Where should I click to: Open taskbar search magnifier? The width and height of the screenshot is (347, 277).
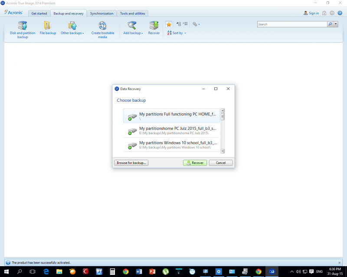pyautogui.click(x=20, y=271)
